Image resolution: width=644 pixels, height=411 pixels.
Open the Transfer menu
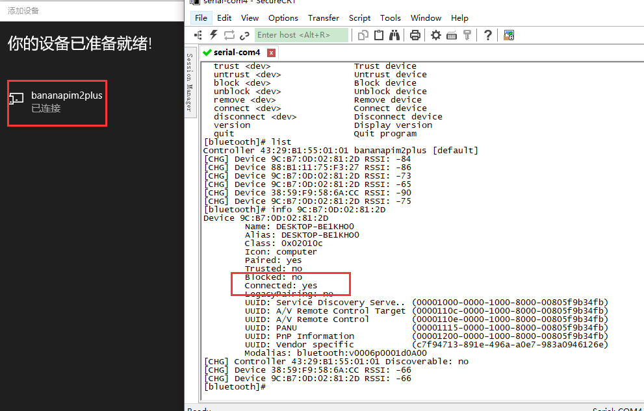tap(324, 18)
